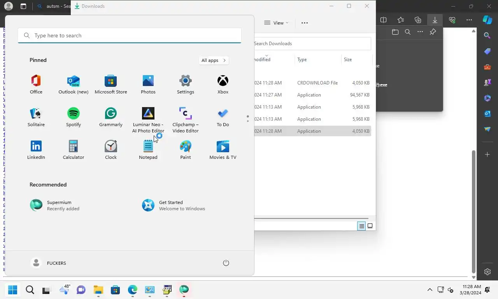This screenshot has width=498, height=299.
Task: Launch the To Do app
Action: (x=223, y=117)
